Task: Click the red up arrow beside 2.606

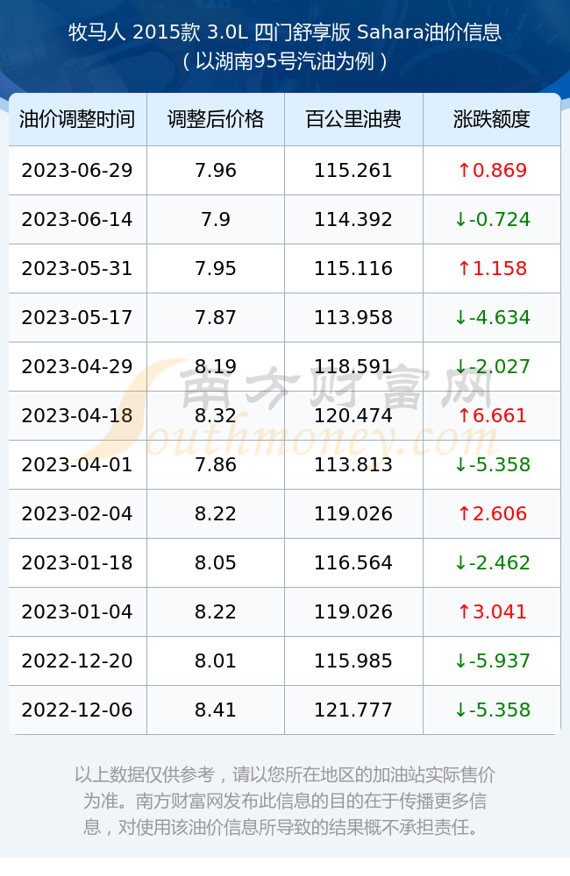Action: 464,514
